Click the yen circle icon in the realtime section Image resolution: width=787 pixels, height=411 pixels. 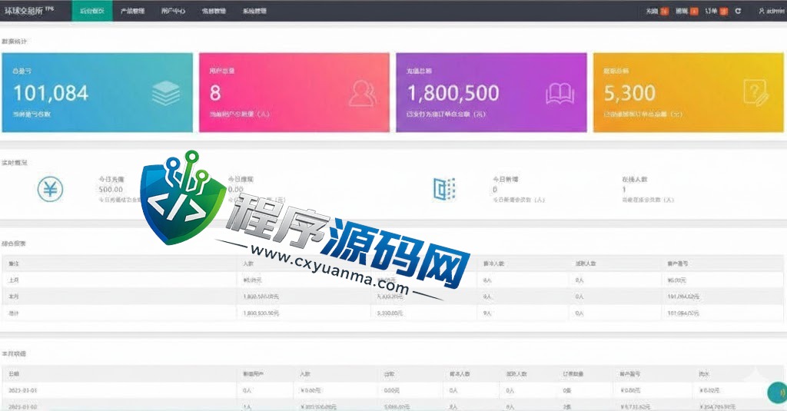click(50, 189)
